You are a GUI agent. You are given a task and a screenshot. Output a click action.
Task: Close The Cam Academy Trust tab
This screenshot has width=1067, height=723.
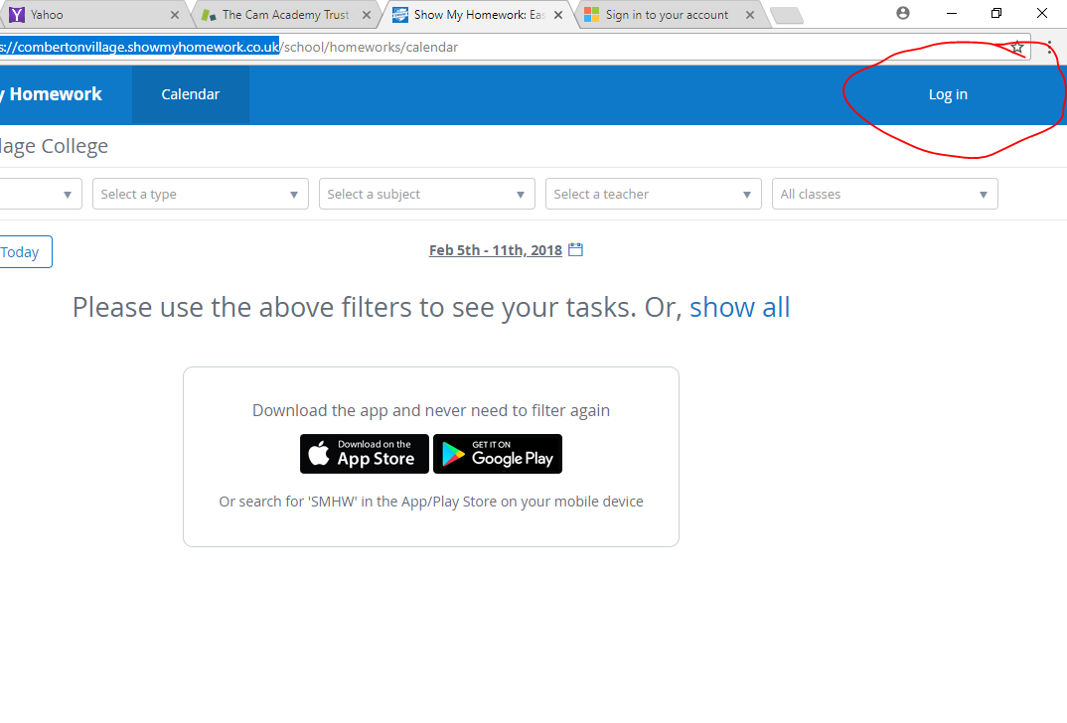pos(367,15)
